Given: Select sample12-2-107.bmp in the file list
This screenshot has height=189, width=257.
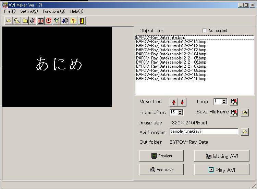Looking at the screenshot, I should pyautogui.click(x=195, y=66).
